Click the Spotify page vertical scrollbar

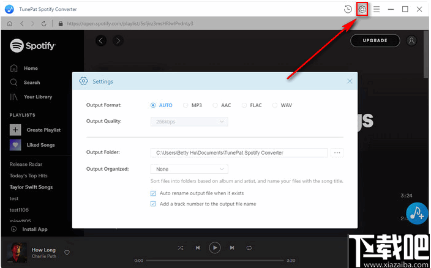pyautogui.click(x=426, y=55)
